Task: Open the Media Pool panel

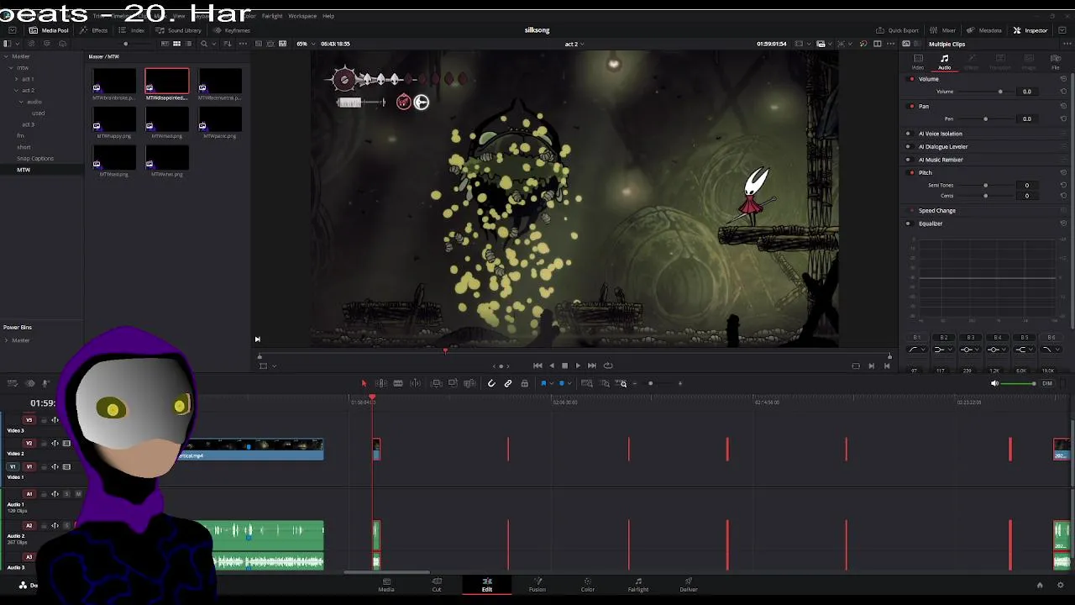Action: 49,30
